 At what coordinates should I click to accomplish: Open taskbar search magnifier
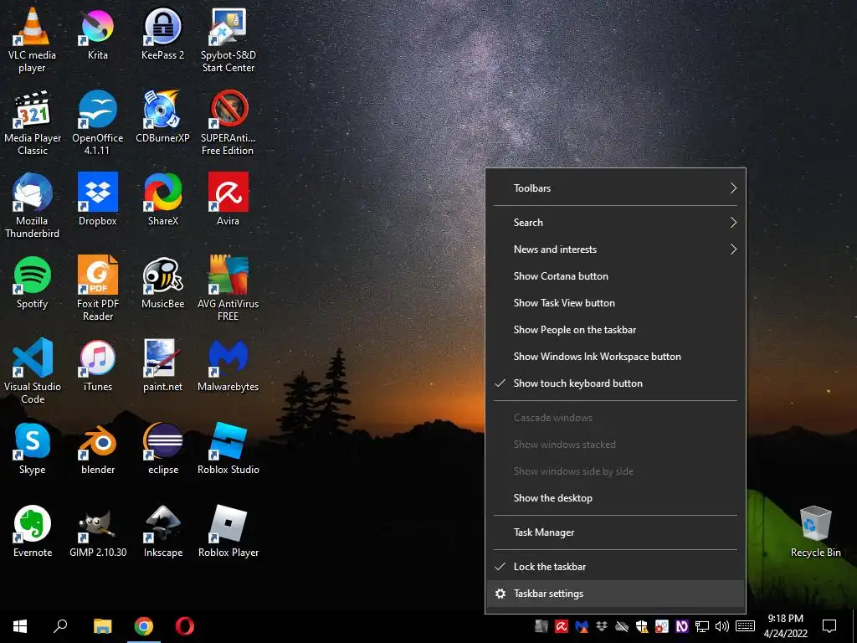(x=60, y=626)
